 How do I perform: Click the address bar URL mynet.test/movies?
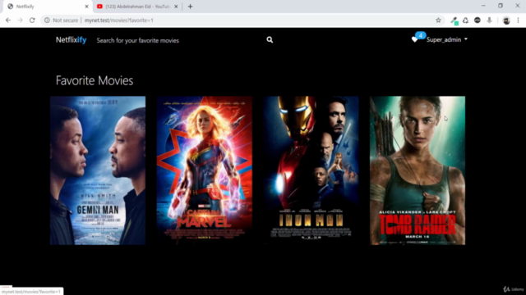click(119, 20)
